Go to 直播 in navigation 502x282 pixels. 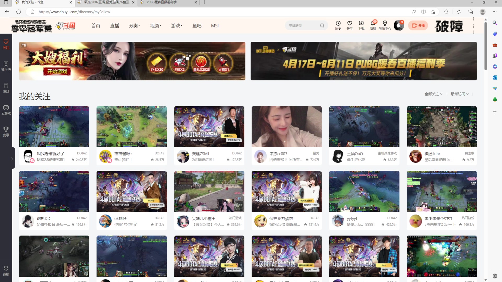tap(115, 26)
